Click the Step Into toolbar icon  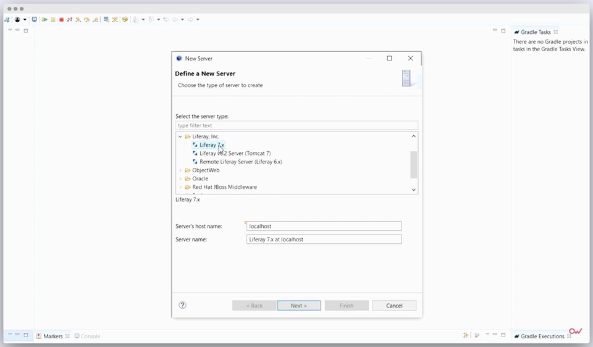[x=78, y=20]
